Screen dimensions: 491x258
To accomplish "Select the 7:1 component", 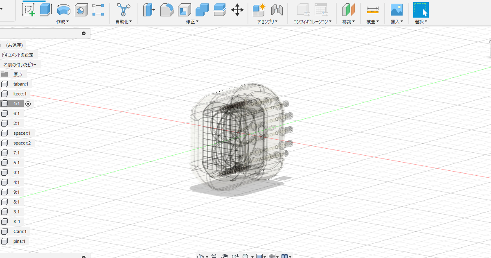I will (x=16, y=153).
